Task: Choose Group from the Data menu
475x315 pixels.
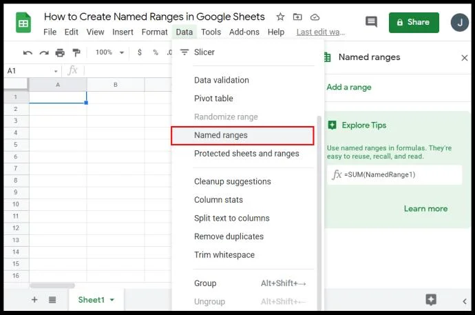Action: click(x=244, y=283)
